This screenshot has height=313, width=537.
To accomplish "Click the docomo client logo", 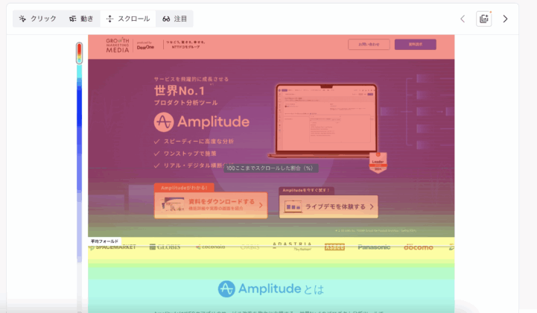I will tap(418, 247).
